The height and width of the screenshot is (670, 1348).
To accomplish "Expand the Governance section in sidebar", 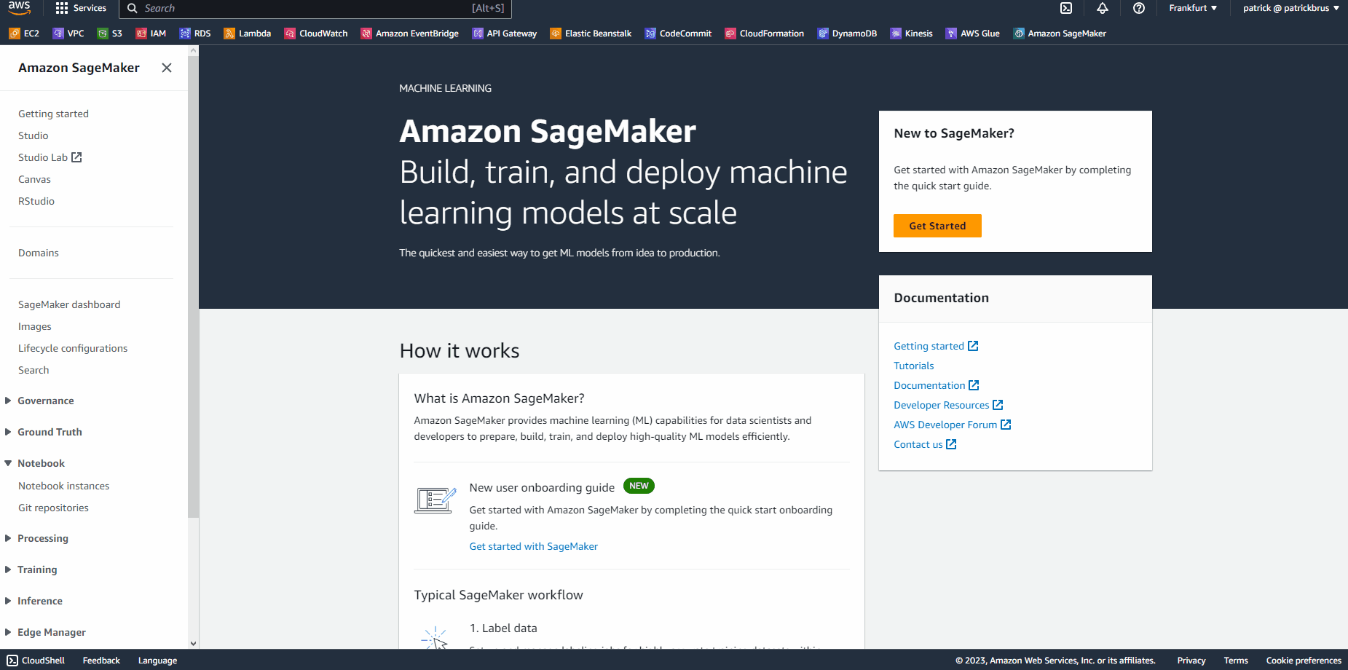I will 45,401.
